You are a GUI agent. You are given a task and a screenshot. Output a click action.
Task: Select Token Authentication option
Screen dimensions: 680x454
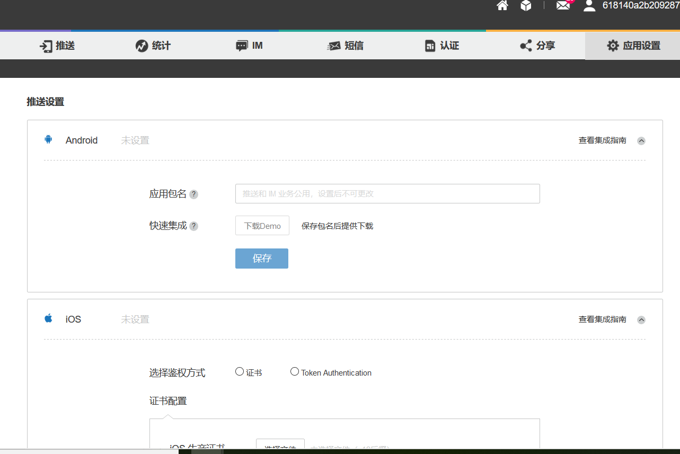point(295,371)
